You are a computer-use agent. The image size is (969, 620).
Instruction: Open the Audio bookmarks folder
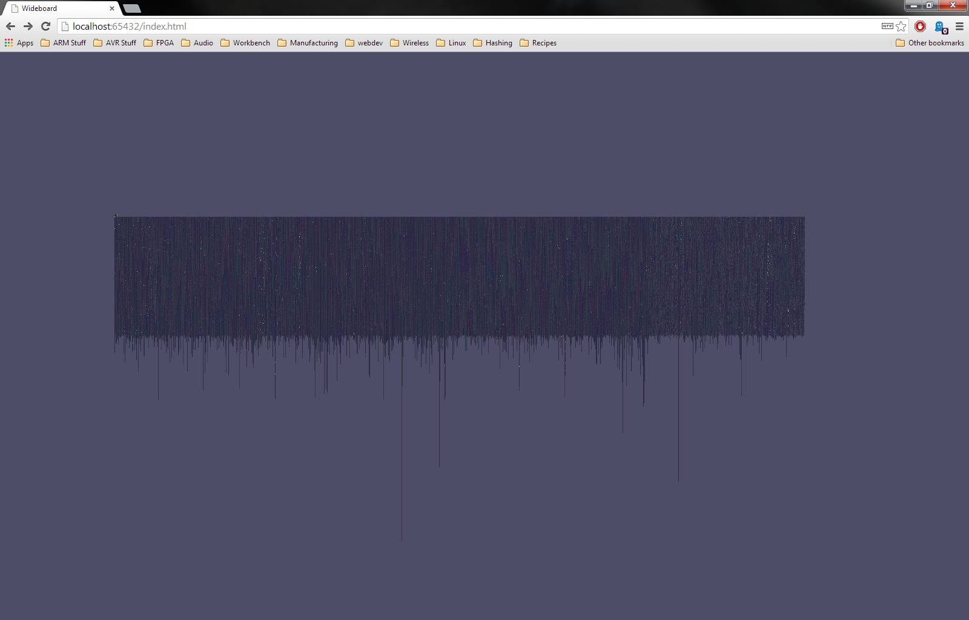(197, 43)
